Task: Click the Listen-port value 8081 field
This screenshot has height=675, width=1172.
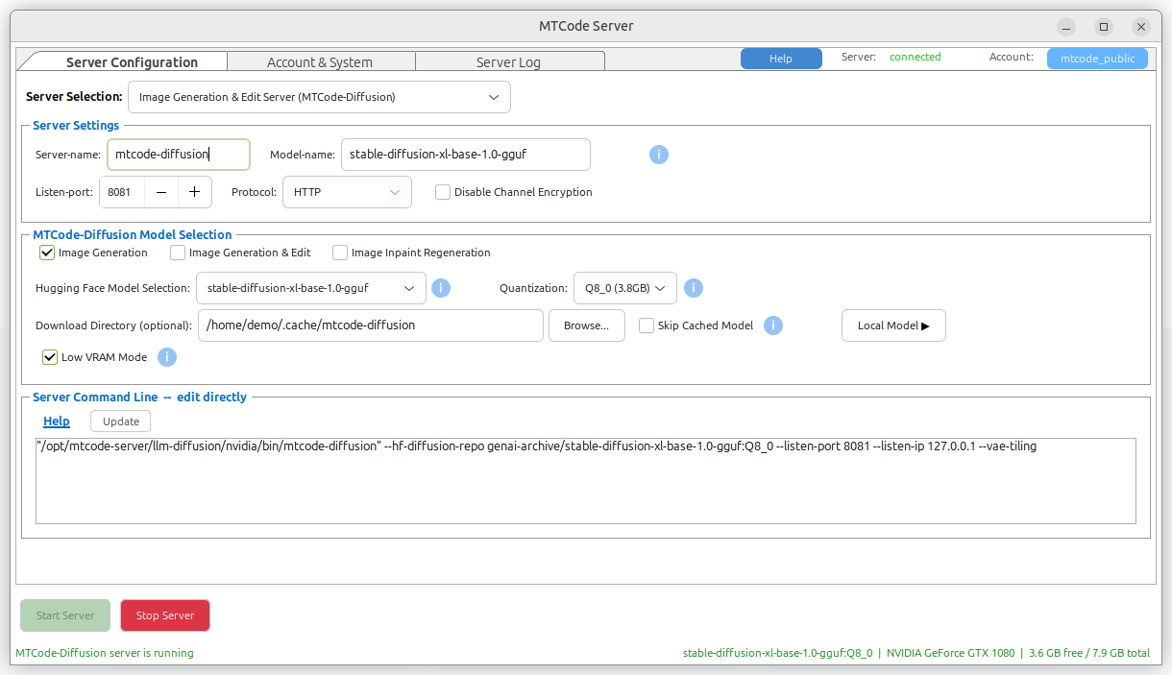Action: click(x=122, y=192)
